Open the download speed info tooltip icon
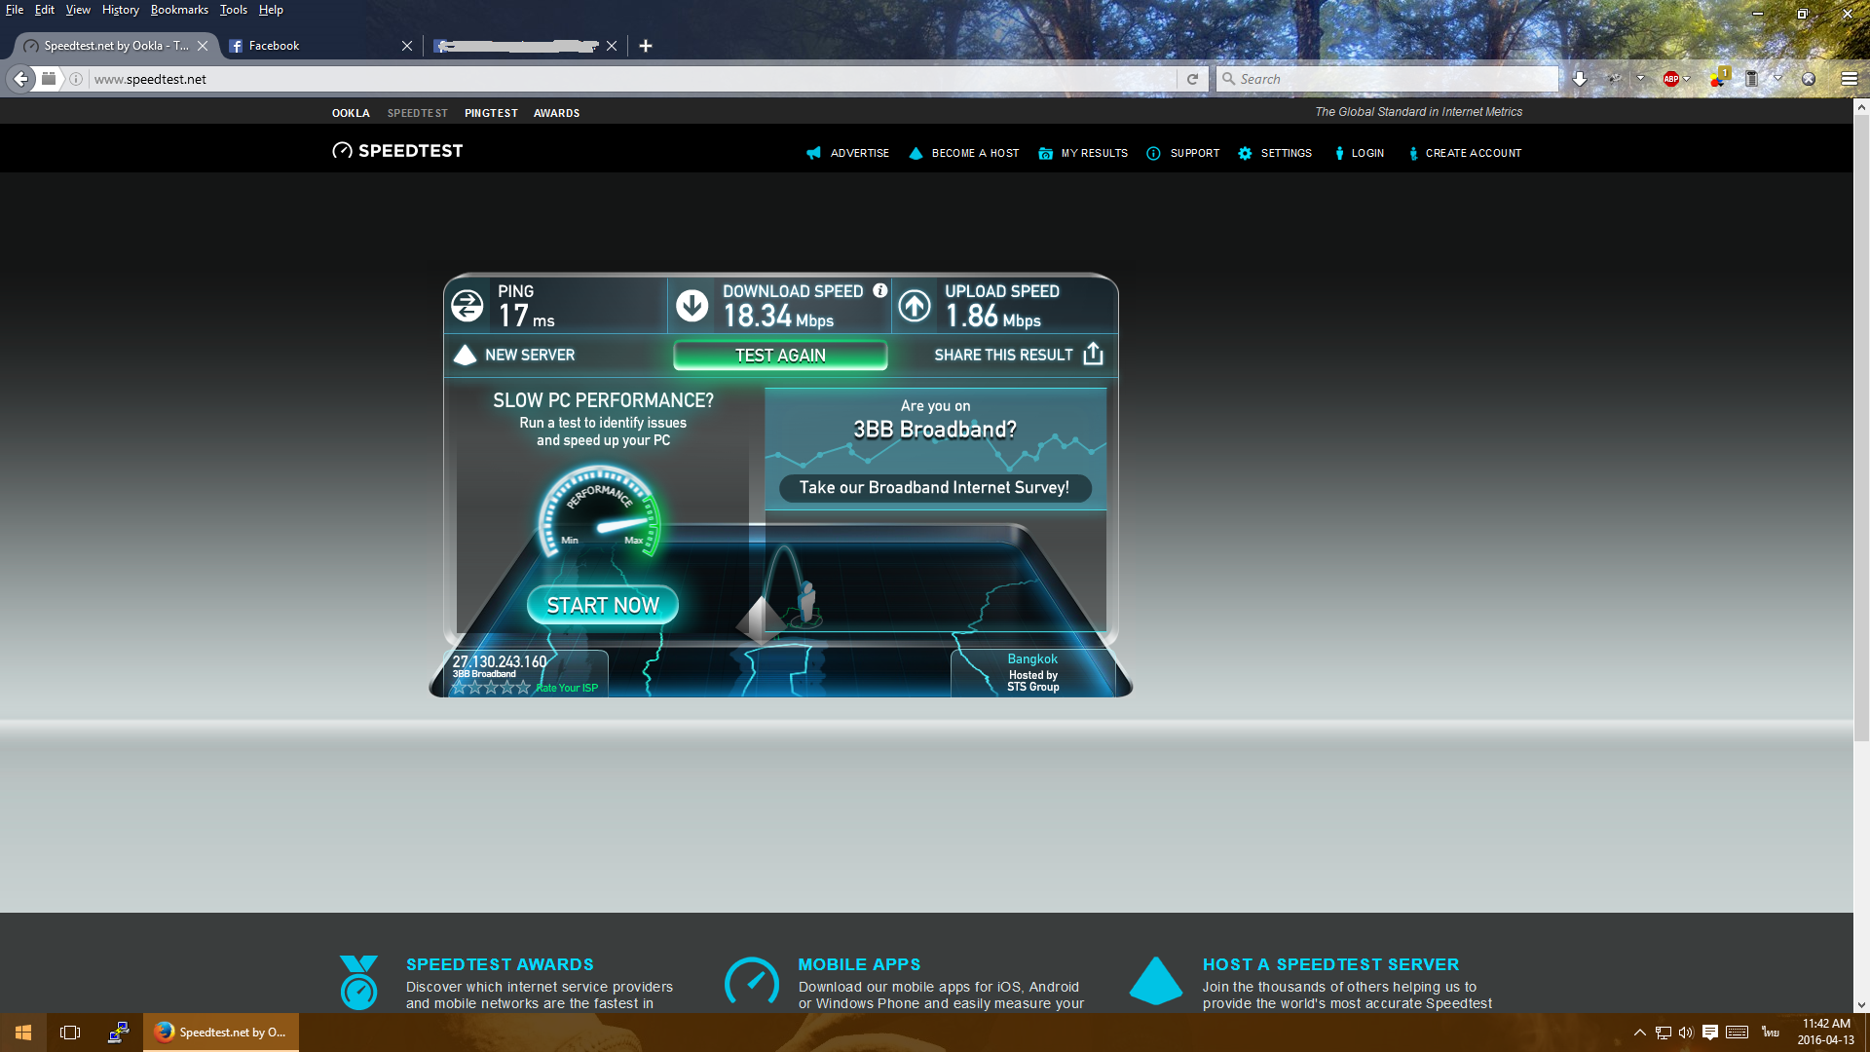 [880, 290]
